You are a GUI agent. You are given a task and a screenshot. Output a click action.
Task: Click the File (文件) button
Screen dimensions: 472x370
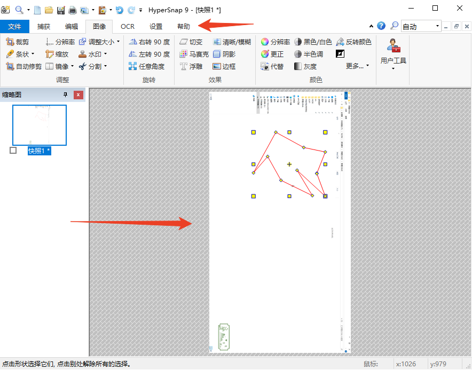pyautogui.click(x=14, y=26)
